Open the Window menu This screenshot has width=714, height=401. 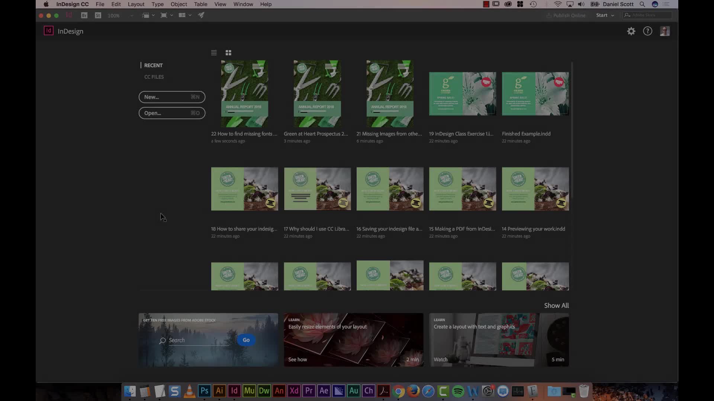pos(243,4)
